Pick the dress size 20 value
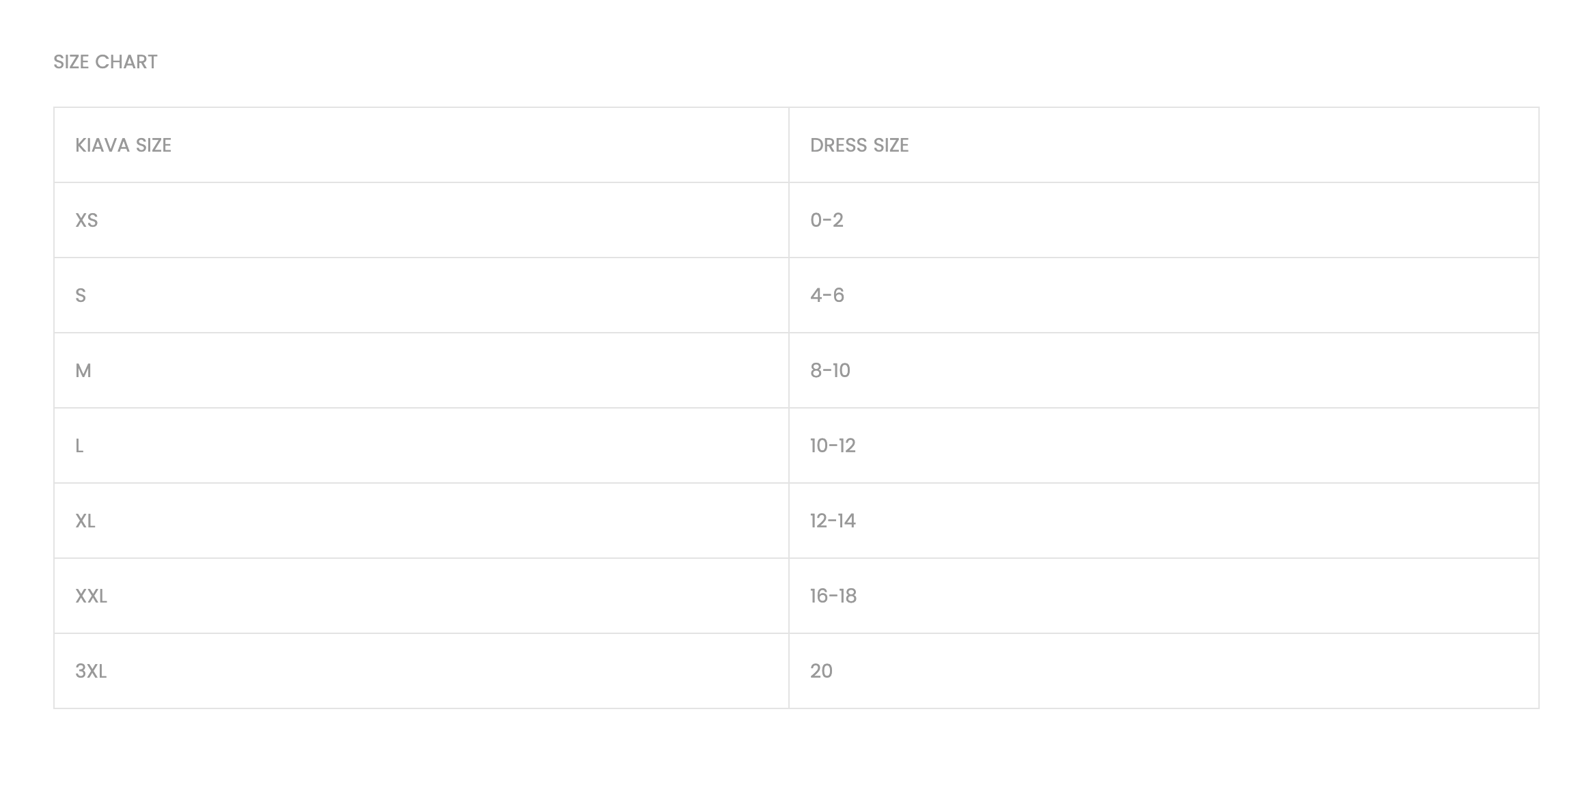Image resolution: width=1593 pixels, height=787 pixels. [821, 672]
